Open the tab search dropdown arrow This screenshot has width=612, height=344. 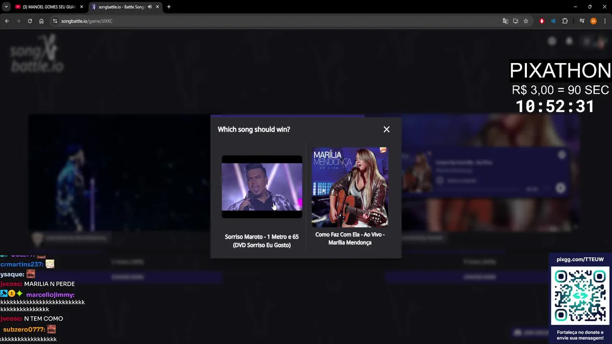point(6,7)
